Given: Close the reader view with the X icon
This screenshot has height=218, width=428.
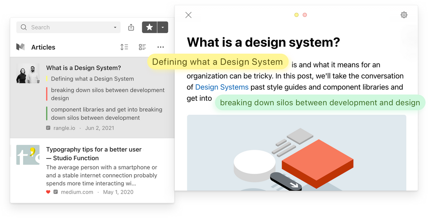Looking at the screenshot, I should 189,15.
